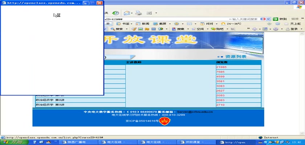Expand the 书签 dropdown arrow
305x145 pixels.
[x=131, y=24]
